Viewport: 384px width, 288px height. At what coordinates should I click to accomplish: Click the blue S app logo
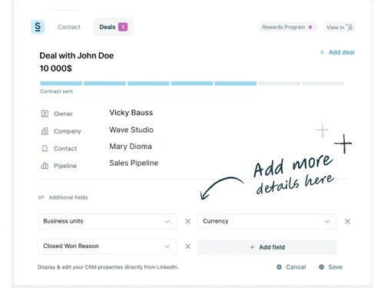(x=38, y=27)
